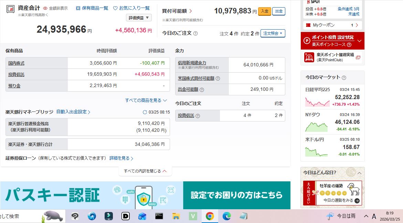Open お気に入り一覧 favorites link
This screenshot has width=403, height=223.
tap(131, 8)
